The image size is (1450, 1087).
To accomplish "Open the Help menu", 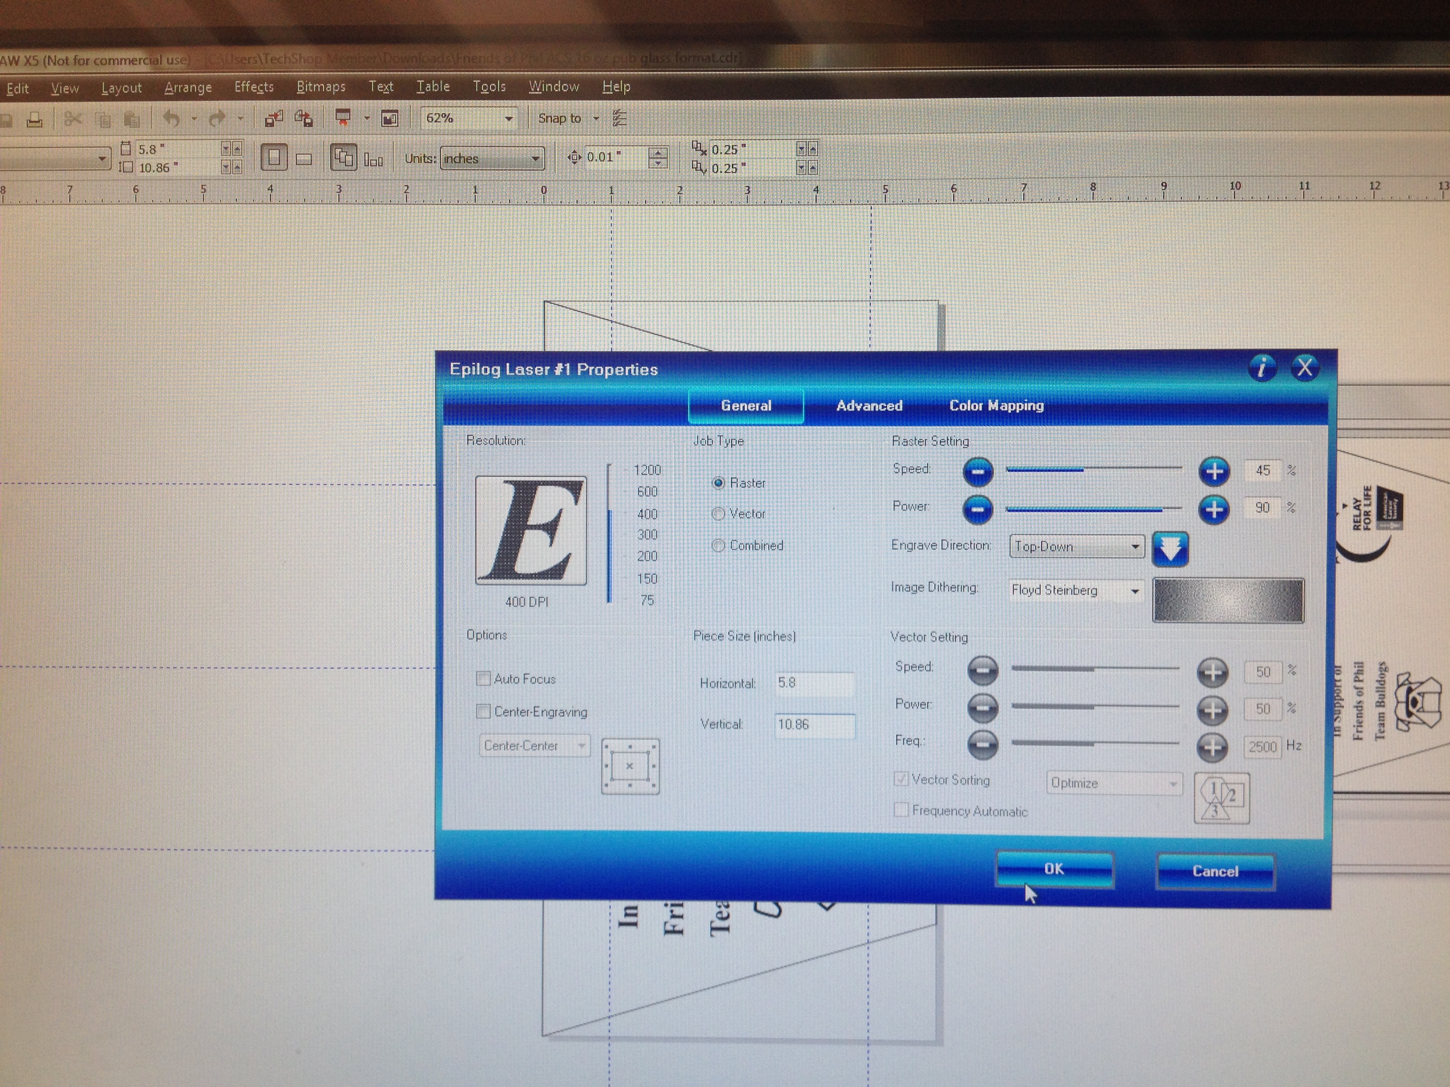I will (616, 87).
